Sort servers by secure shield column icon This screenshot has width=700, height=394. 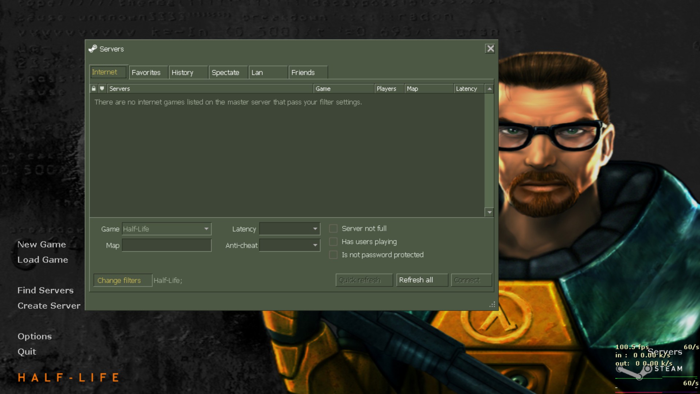click(x=102, y=89)
